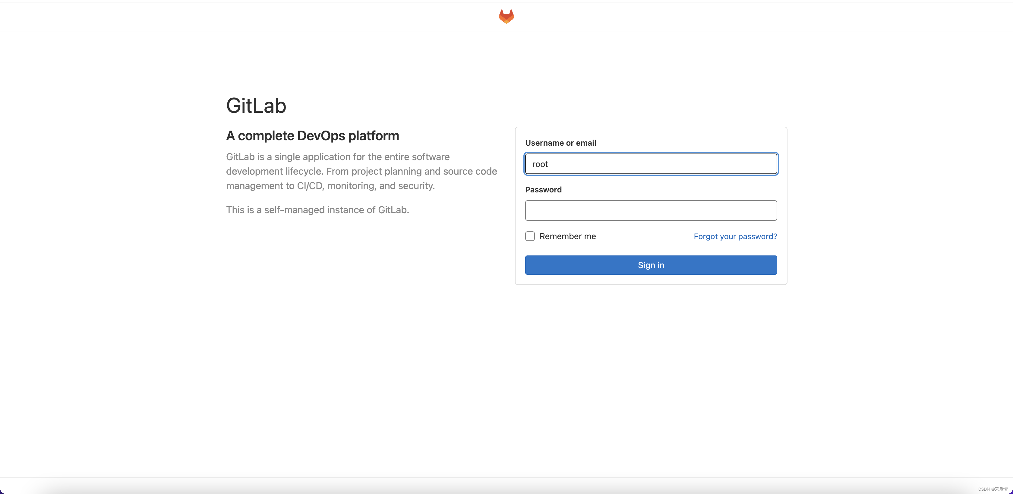Focus the empty Password input box
Viewport: 1013px width, 494px height.
tap(650, 211)
